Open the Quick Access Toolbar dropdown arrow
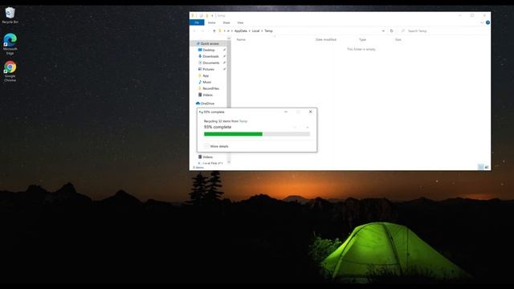Viewport: 514px width, 289px height. coord(212,15)
